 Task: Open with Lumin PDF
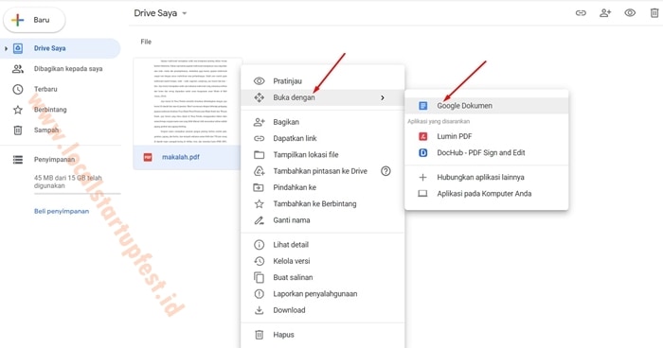click(x=487, y=136)
